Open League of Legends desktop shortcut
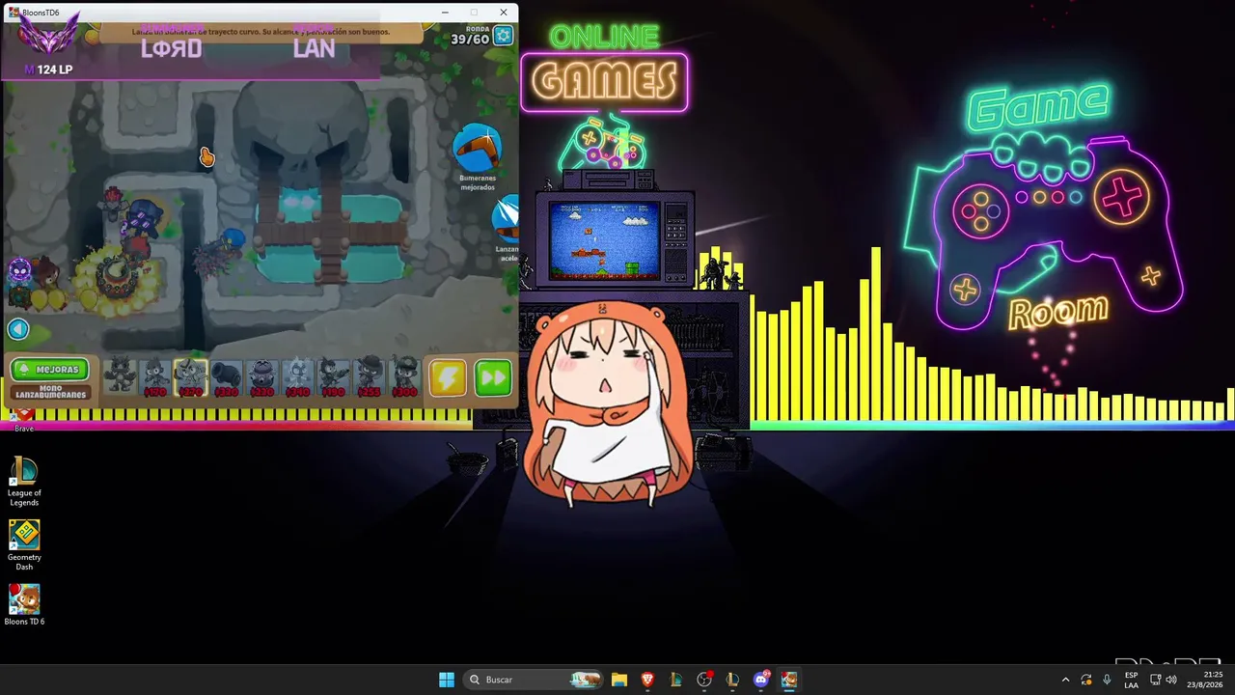This screenshot has height=695, width=1235. [x=24, y=482]
